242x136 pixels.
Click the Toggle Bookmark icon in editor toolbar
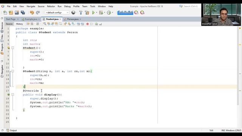tap(73, 24)
